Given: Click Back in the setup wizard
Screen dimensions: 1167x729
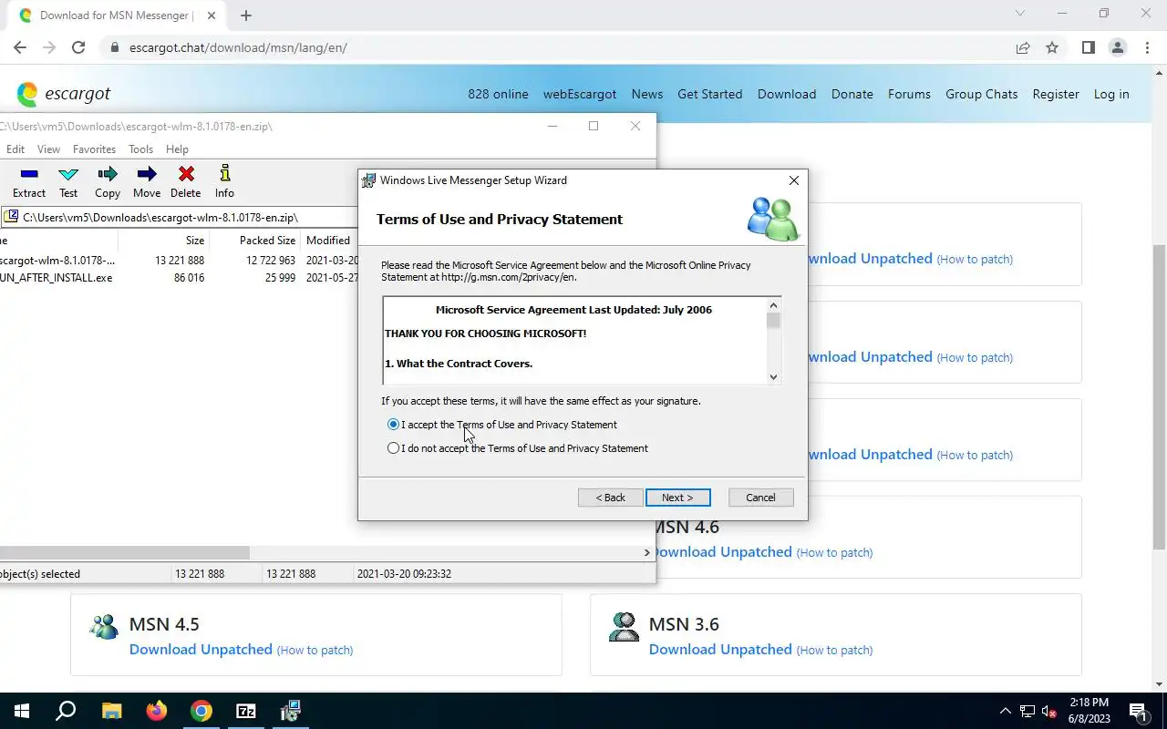Looking at the screenshot, I should (610, 498).
